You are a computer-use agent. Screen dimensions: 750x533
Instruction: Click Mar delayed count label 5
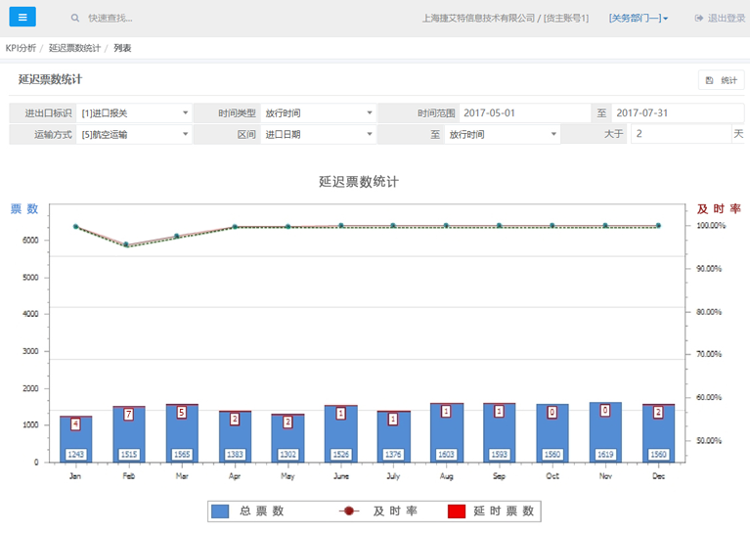click(182, 413)
